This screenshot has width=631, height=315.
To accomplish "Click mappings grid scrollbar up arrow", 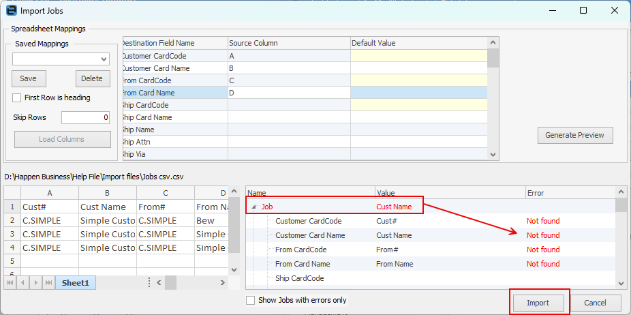I will click(493, 43).
